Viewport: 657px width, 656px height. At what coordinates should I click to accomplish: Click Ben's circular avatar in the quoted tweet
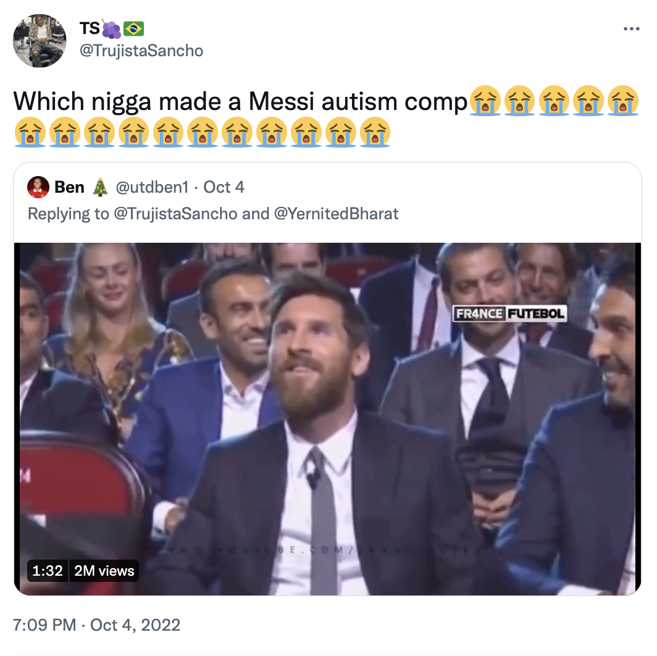(x=38, y=187)
